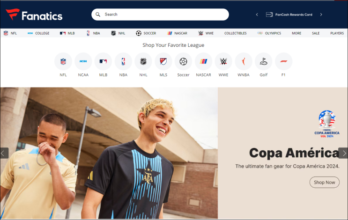This screenshot has height=220, width=348.
Task: Show previous promo with left chevron
Action: tap(257, 15)
